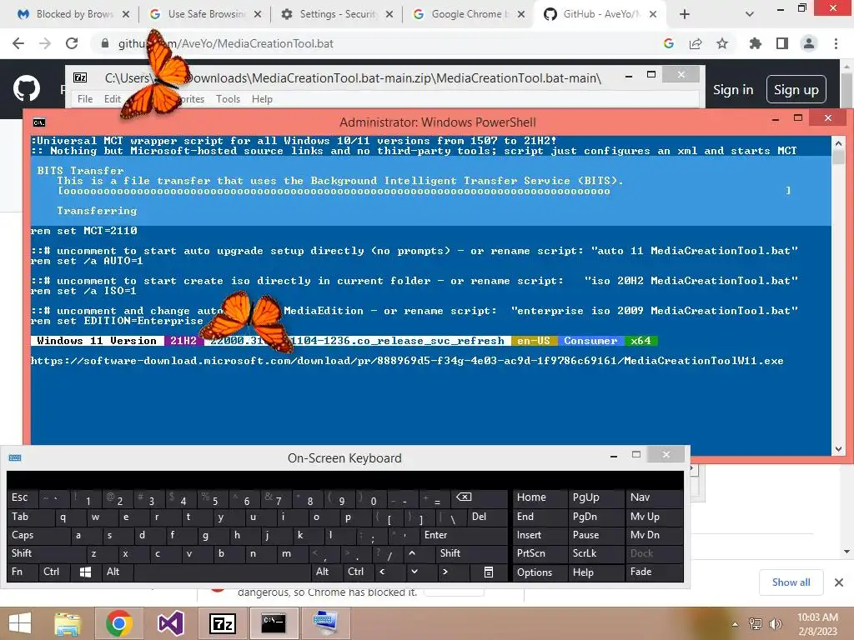
Task: Tap the Tab key on keyboard
Action: point(33,517)
